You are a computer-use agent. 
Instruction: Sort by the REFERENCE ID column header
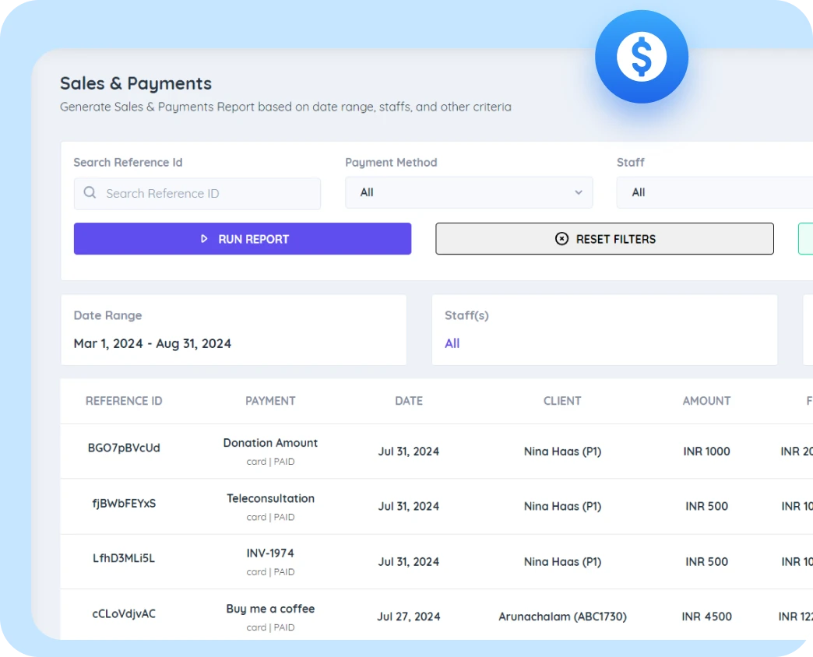point(124,401)
